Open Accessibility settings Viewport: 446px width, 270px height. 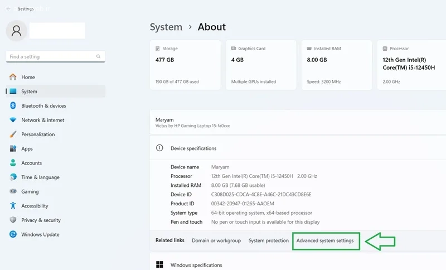pyautogui.click(x=55, y=206)
